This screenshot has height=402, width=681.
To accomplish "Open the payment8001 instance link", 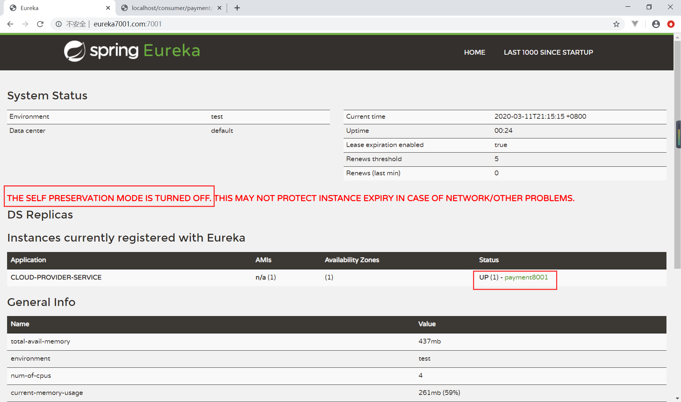I will point(526,277).
